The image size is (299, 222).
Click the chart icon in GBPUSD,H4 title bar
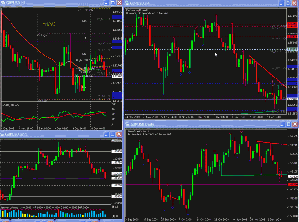coord(127,3)
